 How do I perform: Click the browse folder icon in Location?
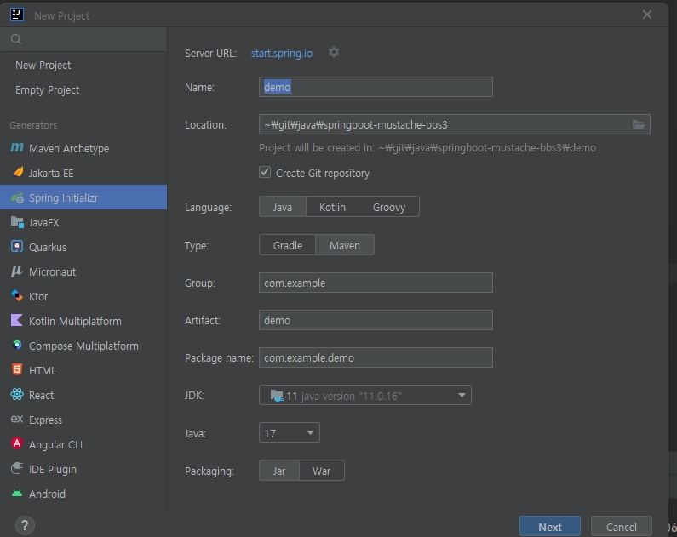tap(639, 125)
